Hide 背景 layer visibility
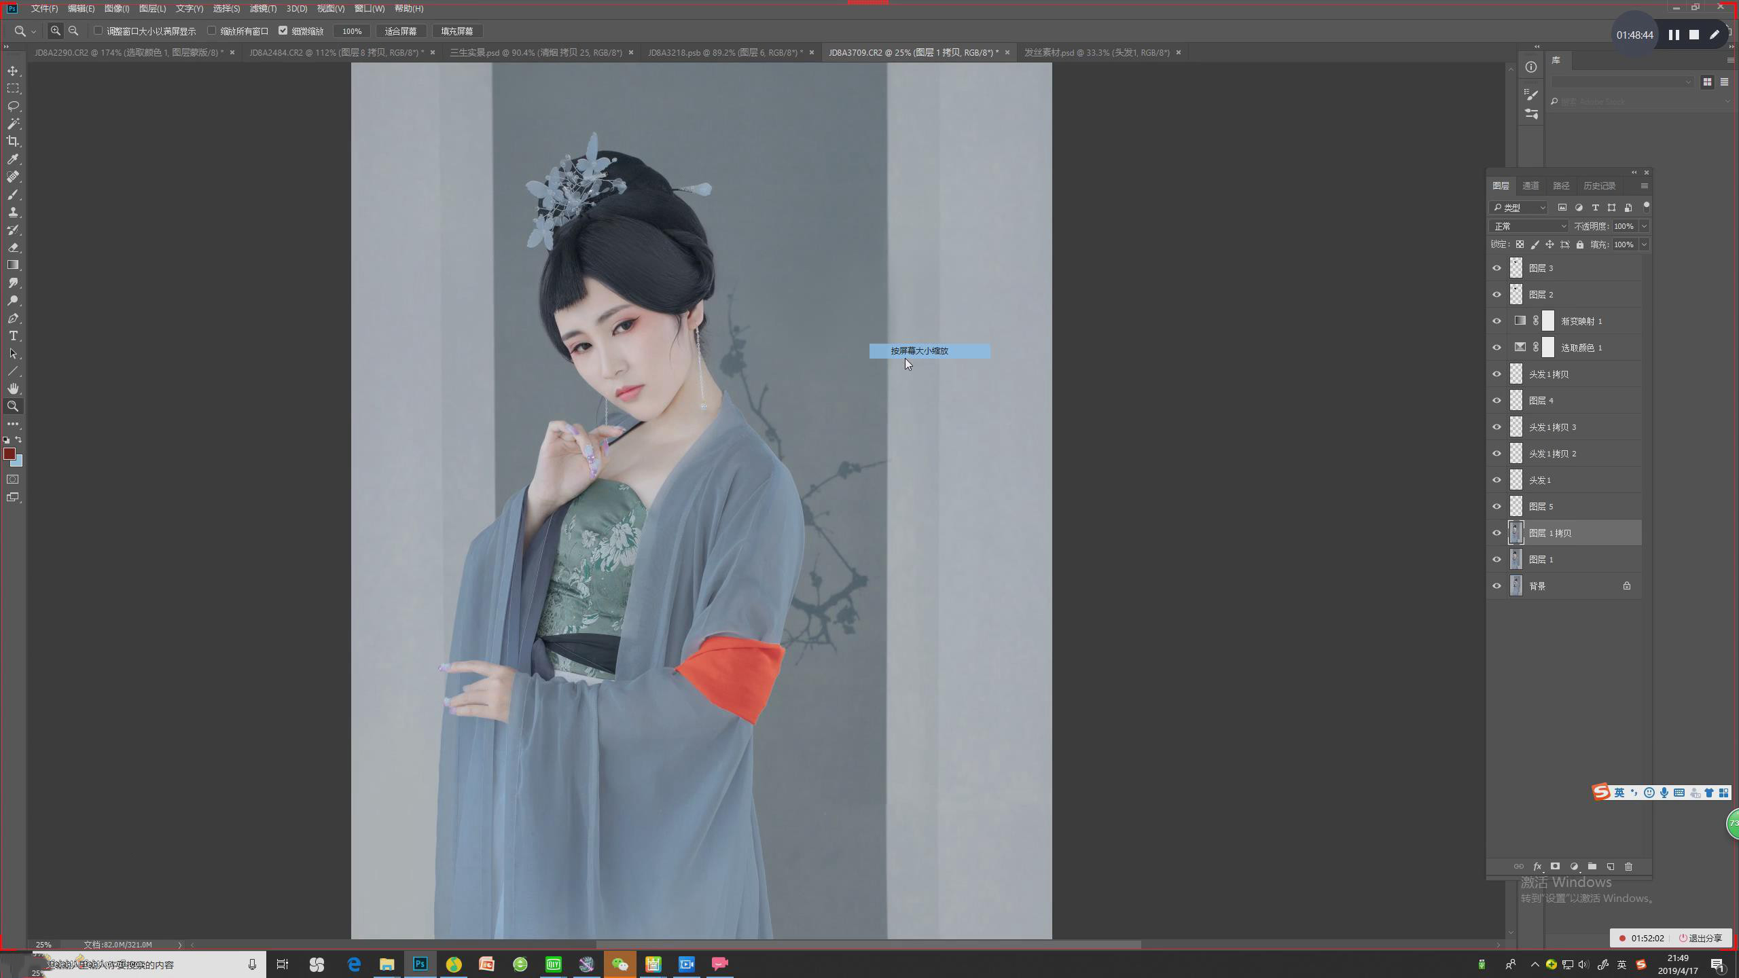 pos(1496,586)
